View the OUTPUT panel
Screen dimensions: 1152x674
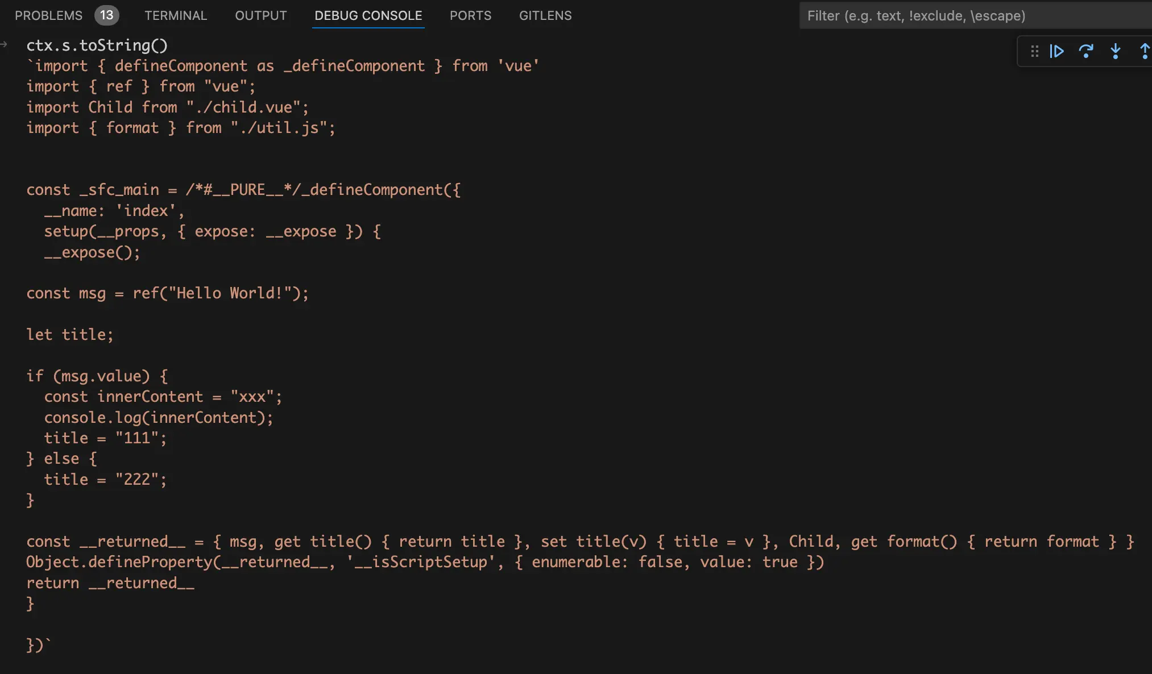point(260,15)
